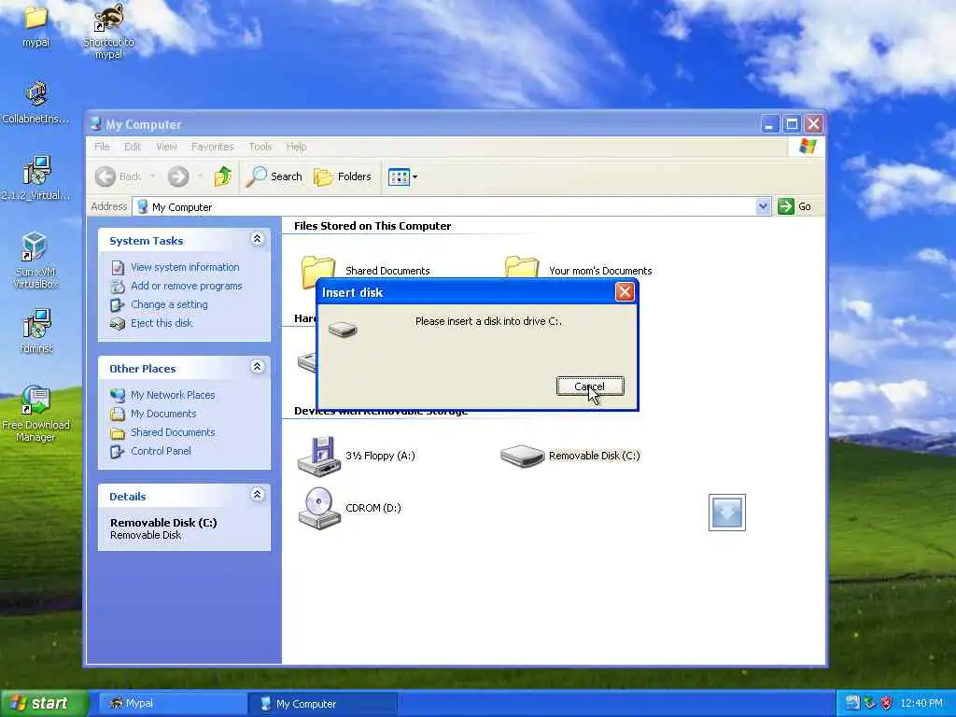Open the View menu
The image size is (956, 717).
click(x=166, y=147)
